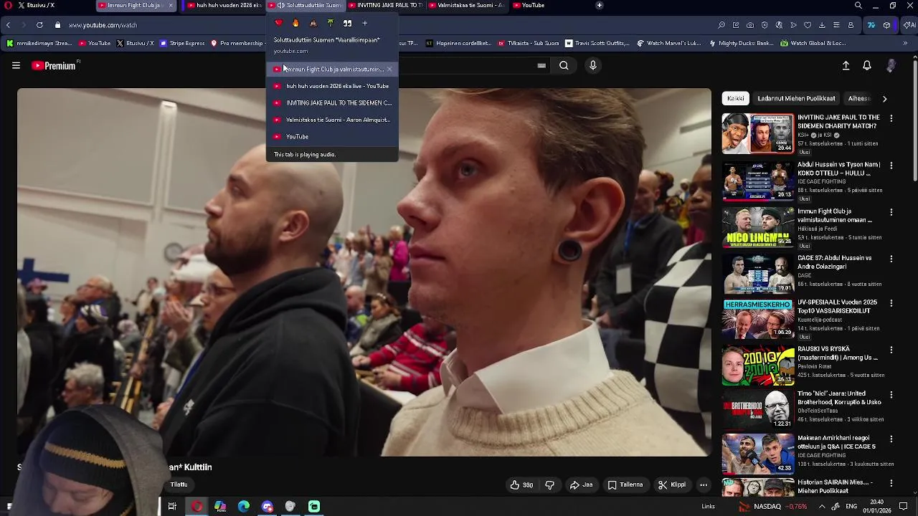Search open tabs with top magnifier icon
The height and width of the screenshot is (516, 918).
pyautogui.click(x=858, y=5)
